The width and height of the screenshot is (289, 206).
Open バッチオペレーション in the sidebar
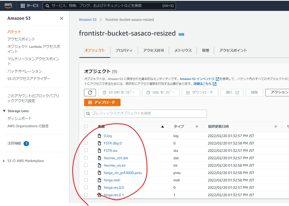[25, 71]
